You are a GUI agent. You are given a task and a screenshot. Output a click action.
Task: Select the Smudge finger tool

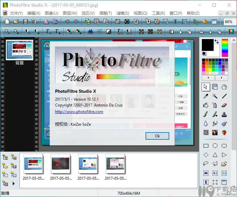click(215, 123)
